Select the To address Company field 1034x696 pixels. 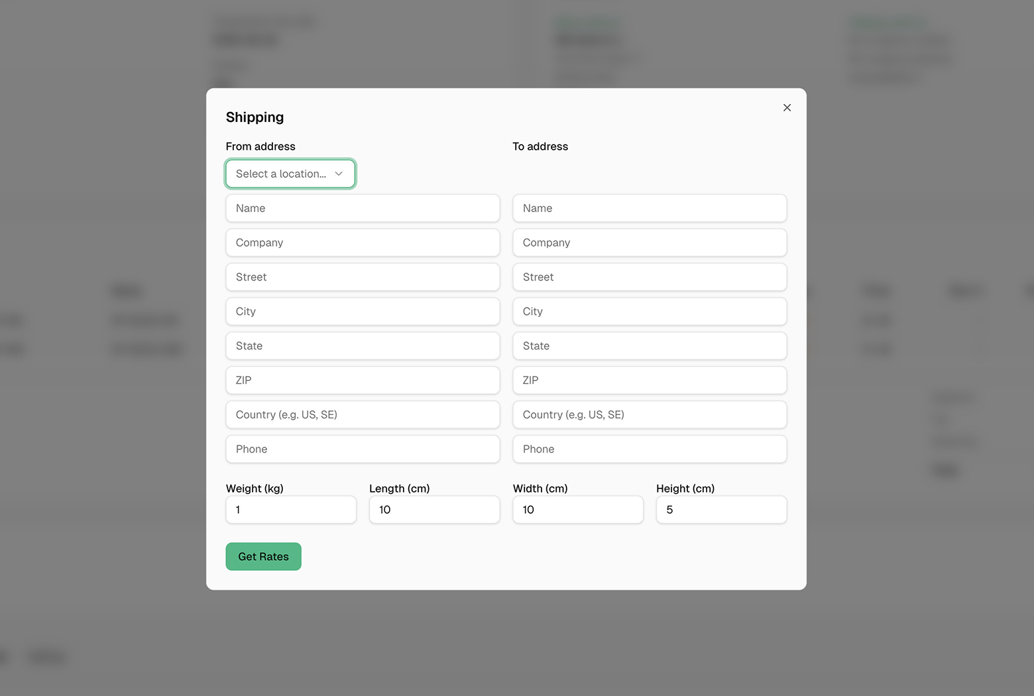[649, 243]
